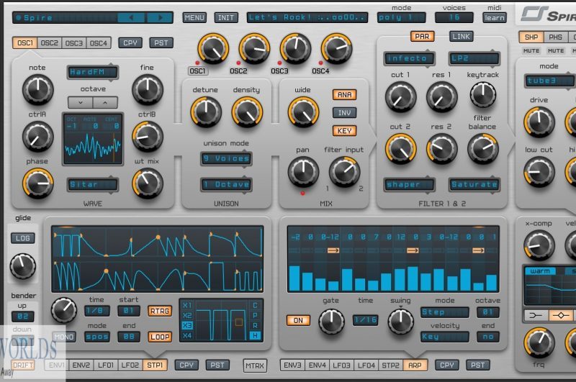Toggle the RTRG retrigger button
Viewport: 576px width, 382px height.
point(160,311)
